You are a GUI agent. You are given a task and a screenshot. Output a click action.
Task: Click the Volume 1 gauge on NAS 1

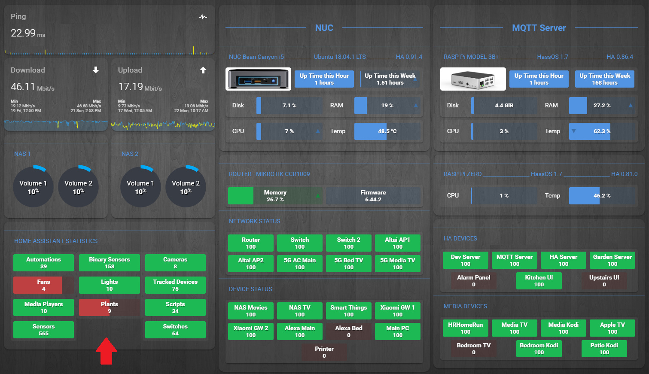pos(33,185)
